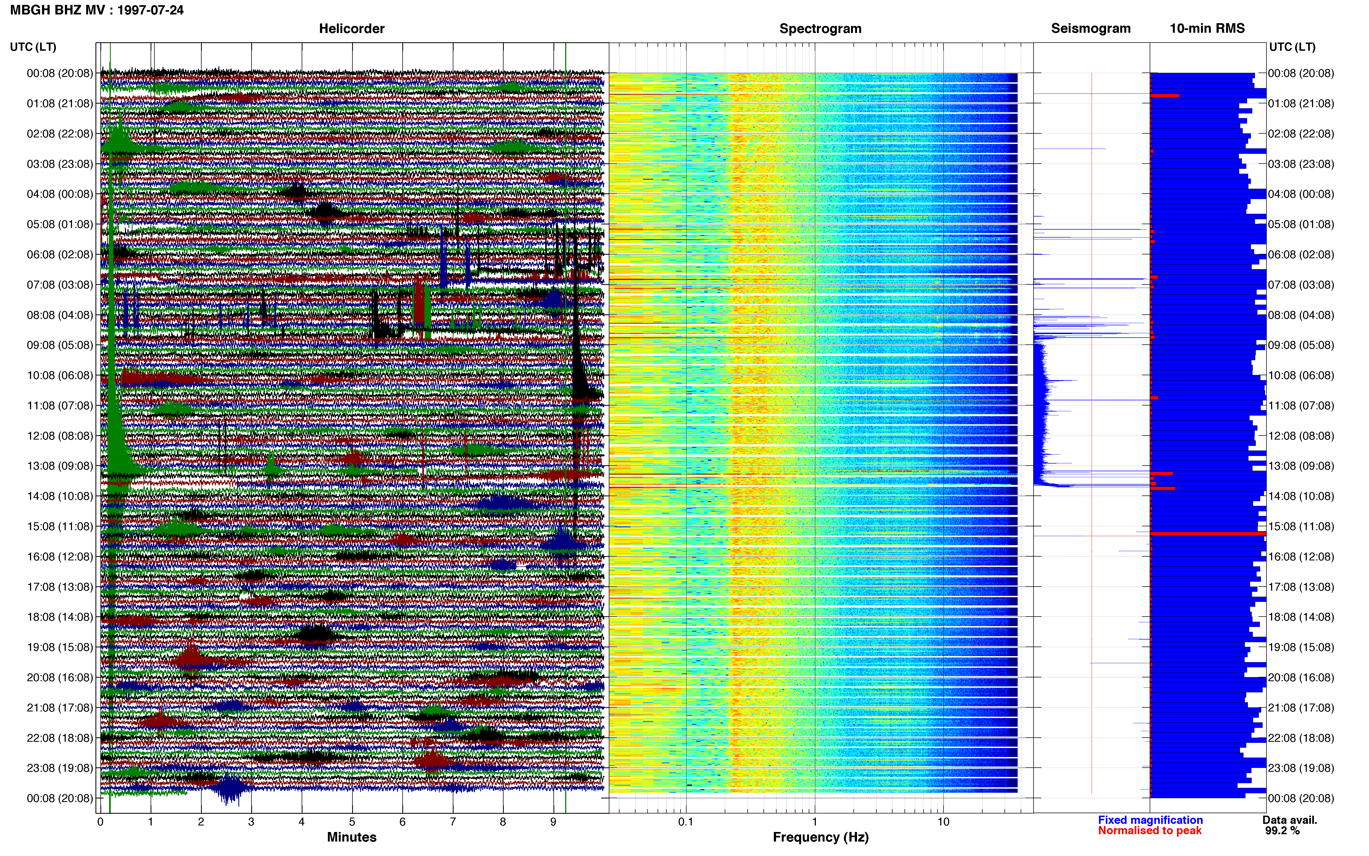Click left time label 12:08 (08:08)
Screen dimensions: 1369x856
60,436
